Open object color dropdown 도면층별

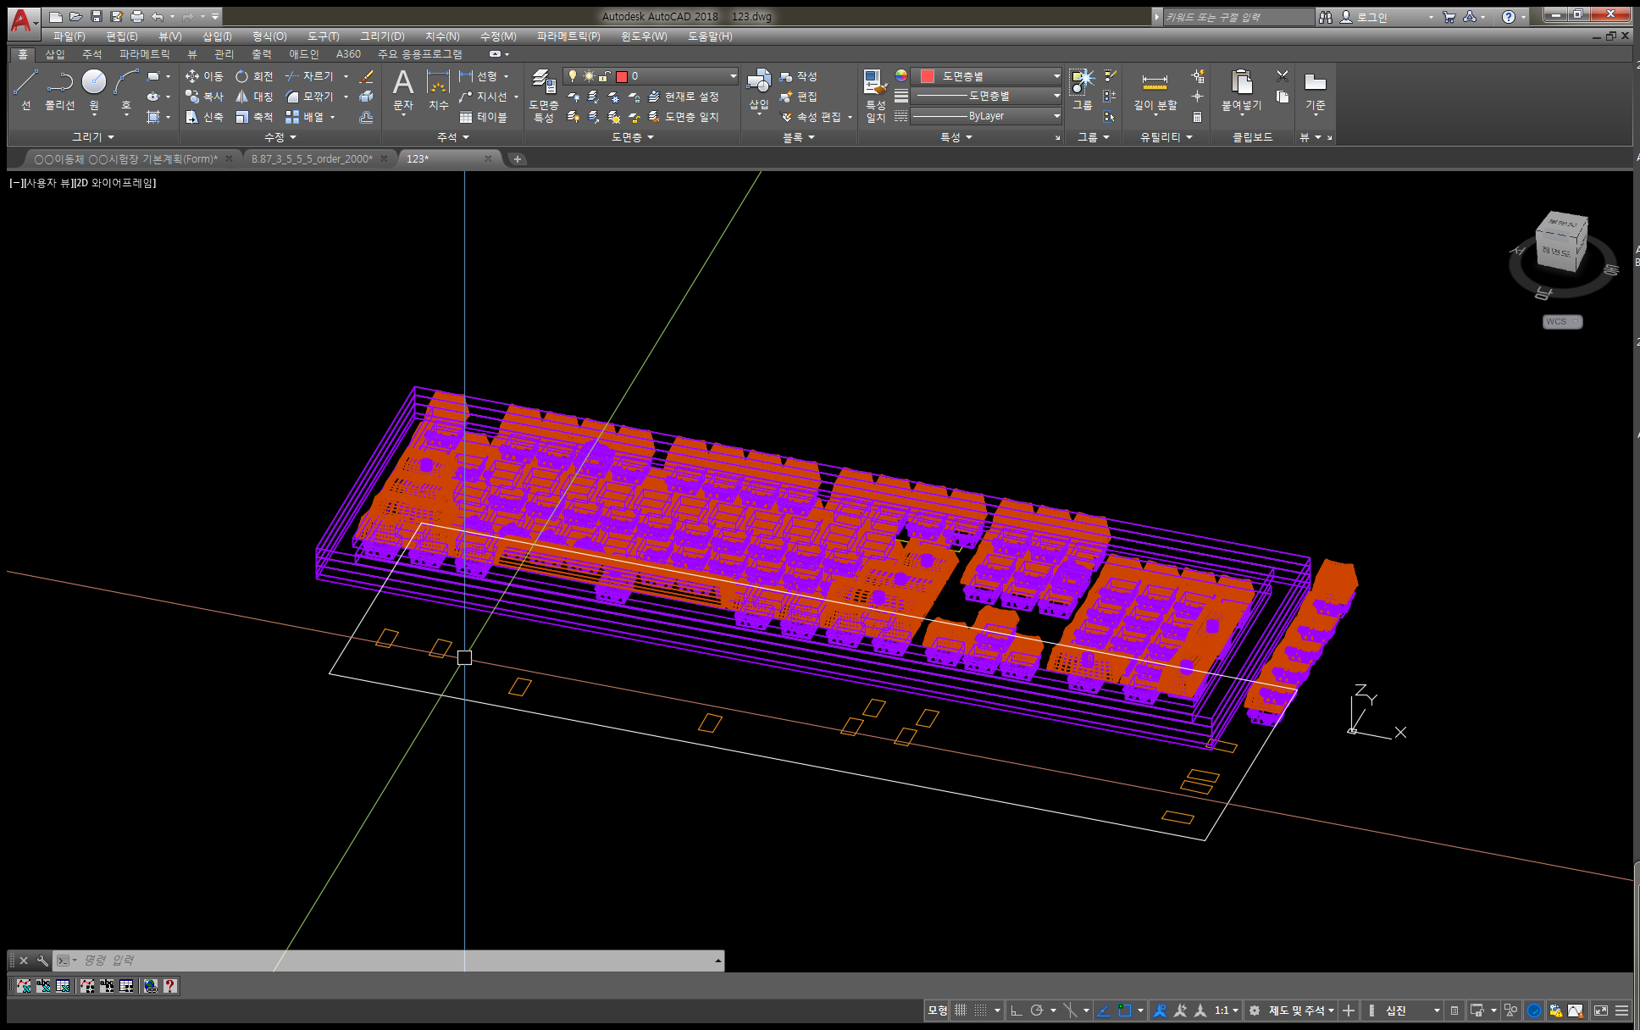point(987,76)
